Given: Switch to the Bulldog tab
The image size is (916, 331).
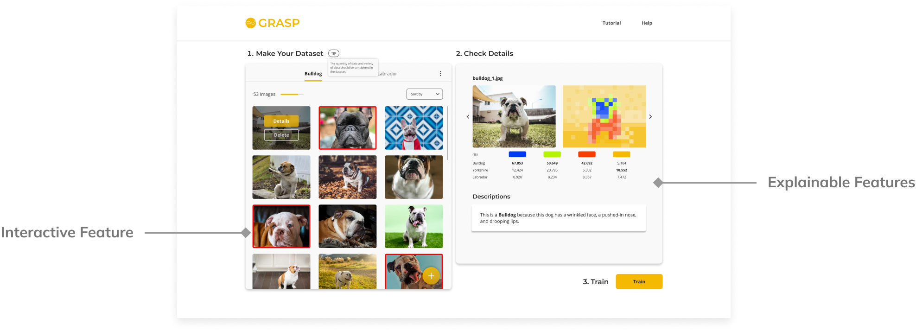Looking at the screenshot, I should click(313, 74).
